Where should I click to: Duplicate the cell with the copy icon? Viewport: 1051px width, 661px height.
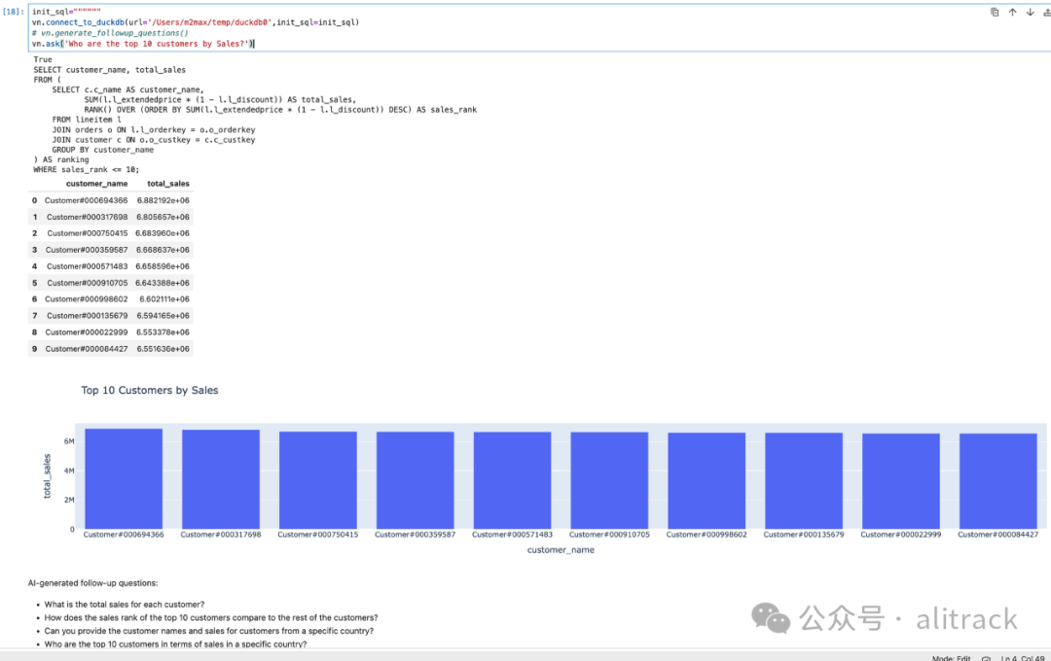[995, 12]
